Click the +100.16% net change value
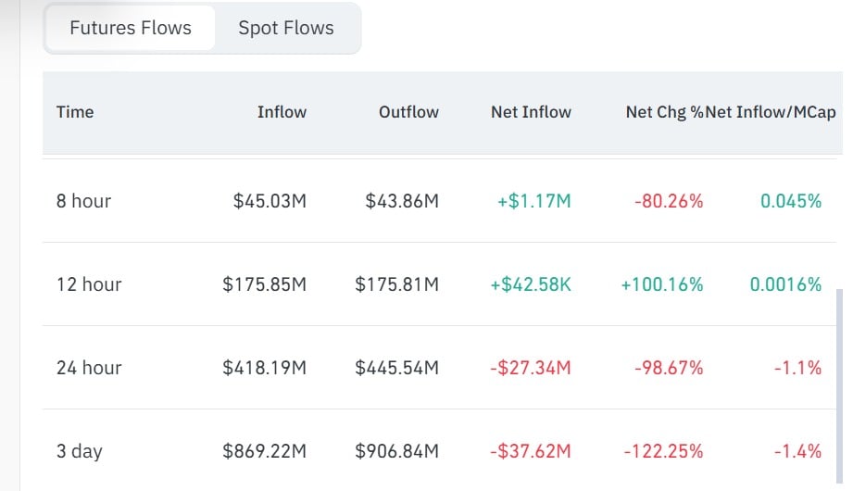Image resolution: width=853 pixels, height=491 pixels. (x=662, y=284)
